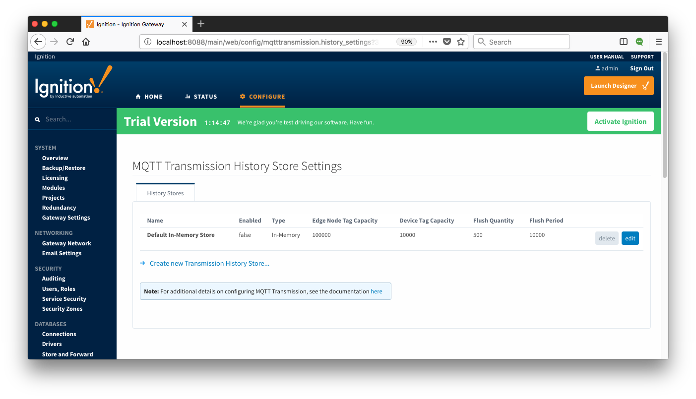
Task: Toggle the browser sidebar icon
Action: [x=624, y=42]
